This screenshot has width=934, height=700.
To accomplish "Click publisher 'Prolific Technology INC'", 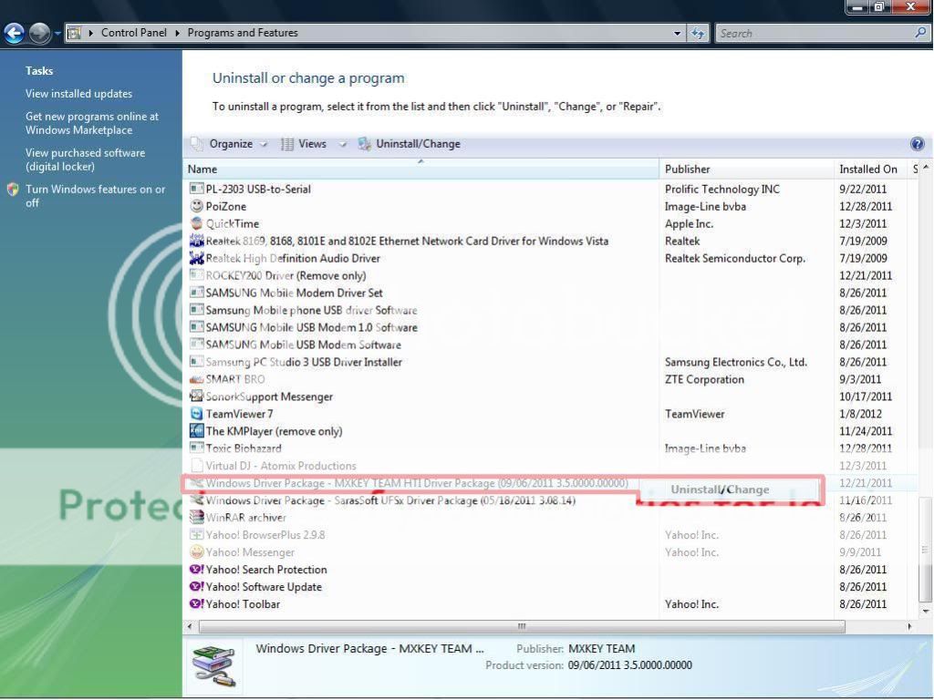I will coord(722,189).
